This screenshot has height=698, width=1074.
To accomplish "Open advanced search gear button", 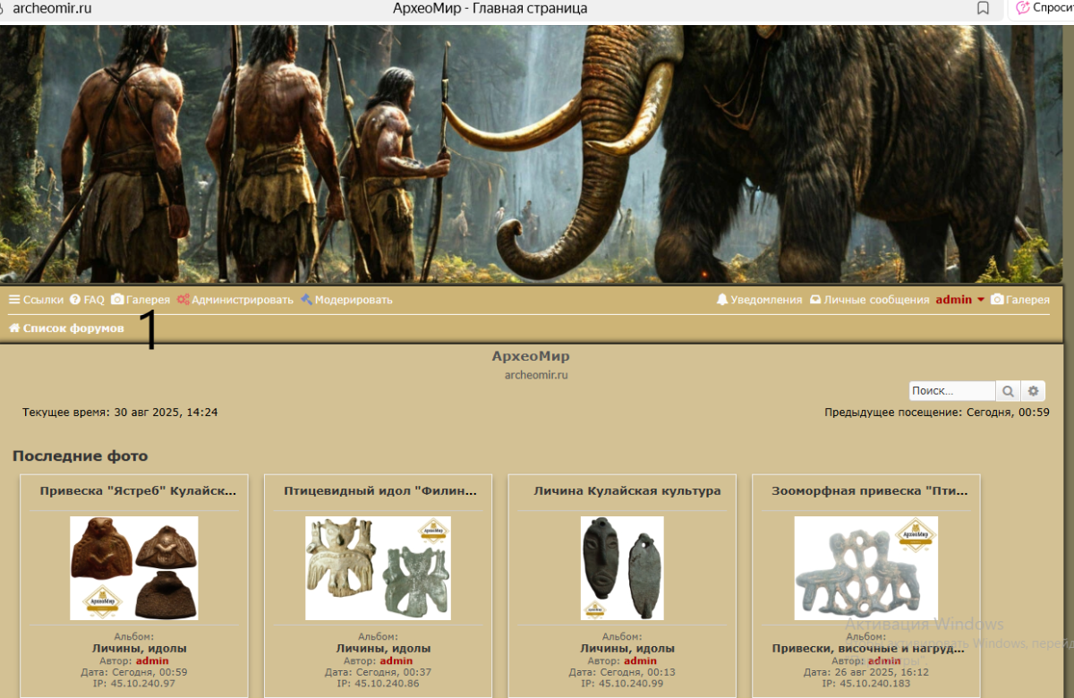I will click(1034, 391).
